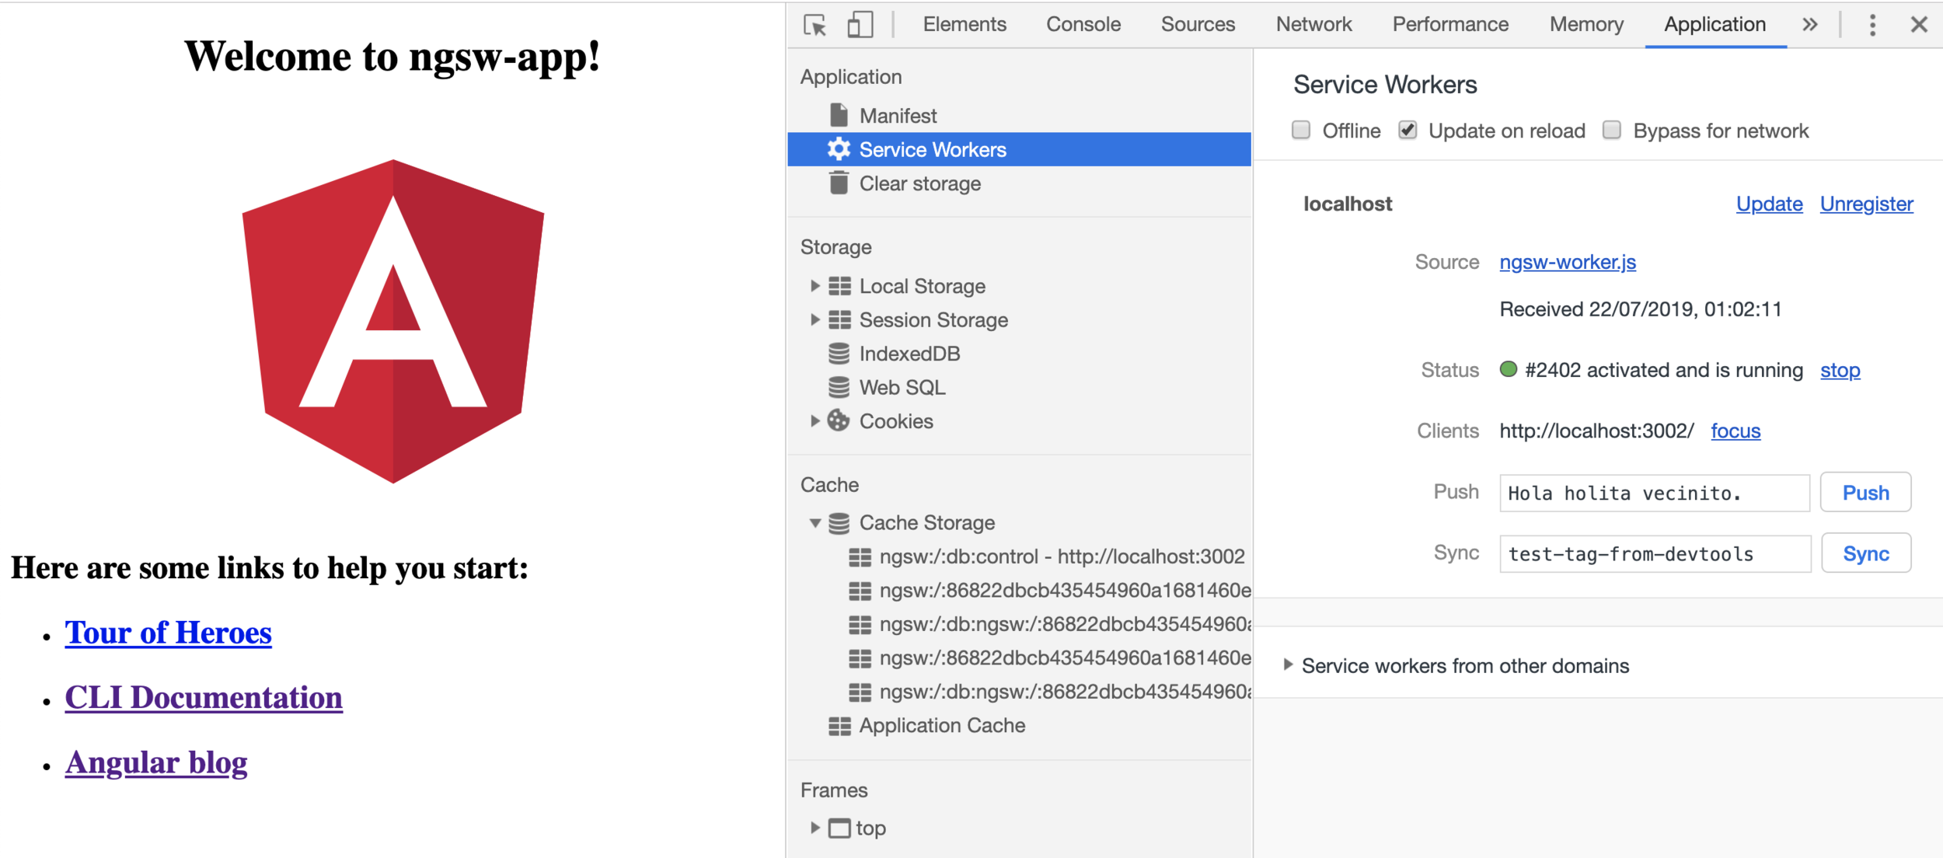Select the IndexedDB database icon
Screen dimensions: 1943x858
coord(839,354)
